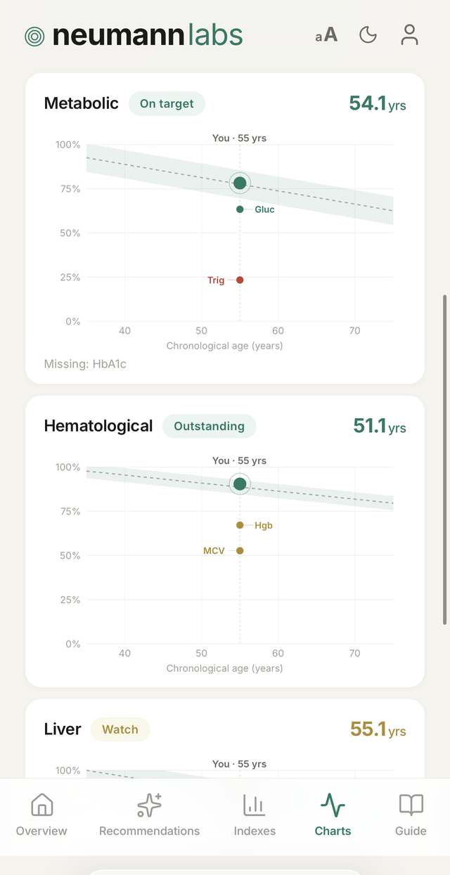The width and height of the screenshot is (450, 875).
Task: Select the MCV marker in Hematological chart
Action: 240,550
